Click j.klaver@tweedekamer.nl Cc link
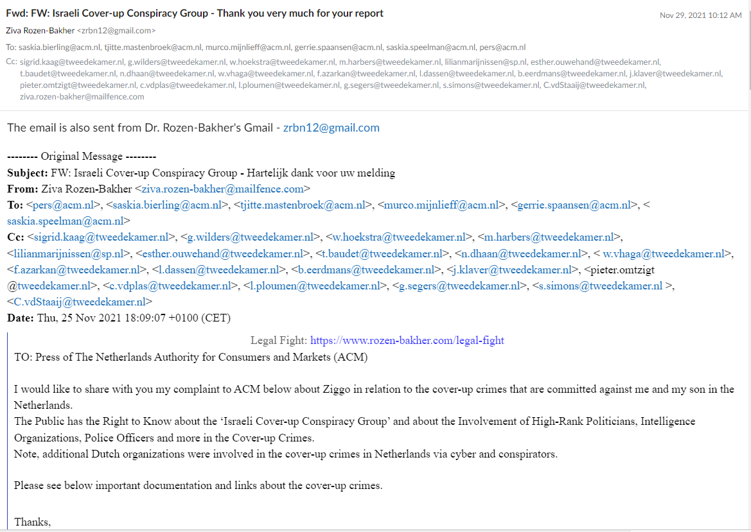 click(x=513, y=270)
